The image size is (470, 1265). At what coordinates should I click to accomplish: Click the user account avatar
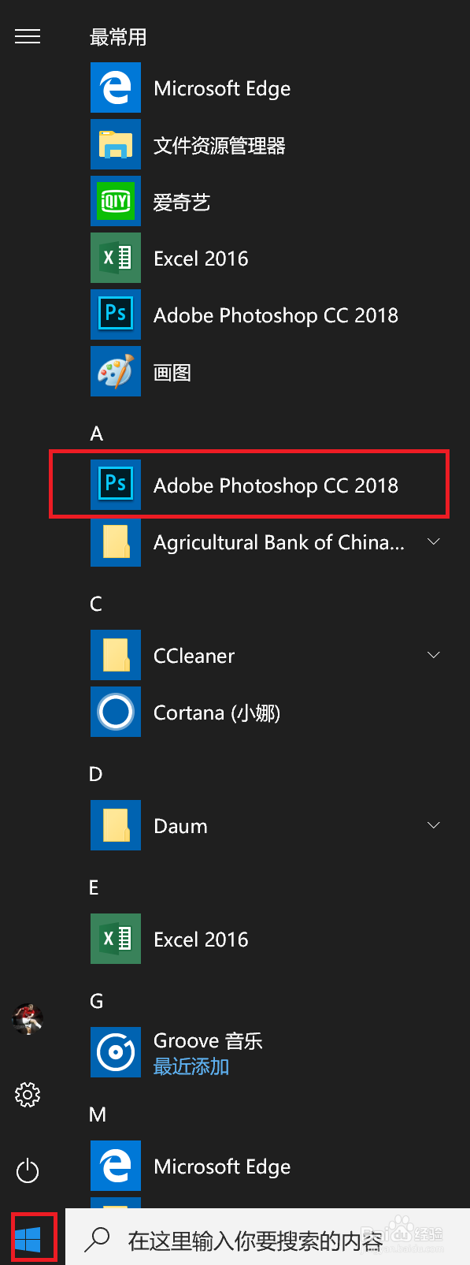coord(28,1019)
